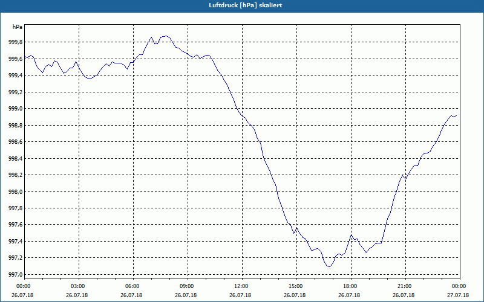Click the 09:00 time label
This screenshot has height=302, width=484.
(x=188, y=286)
